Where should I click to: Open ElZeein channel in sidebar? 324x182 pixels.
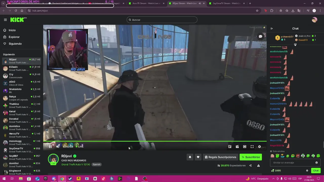tap(22, 69)
